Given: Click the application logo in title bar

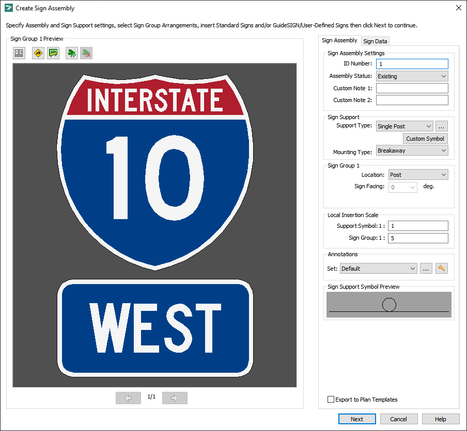Looking at the screenshot, I should coord(9,8).
